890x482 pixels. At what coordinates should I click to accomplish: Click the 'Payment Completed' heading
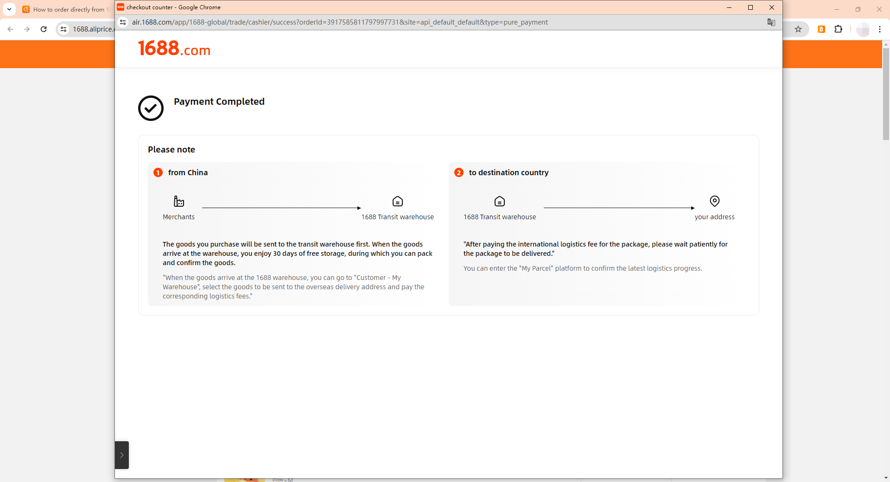219,101
